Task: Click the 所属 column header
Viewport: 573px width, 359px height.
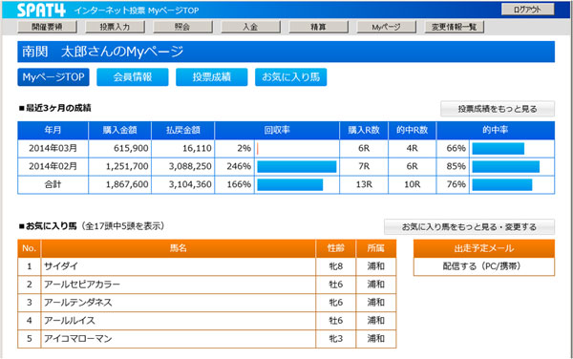Action: [x=376, y=248]
